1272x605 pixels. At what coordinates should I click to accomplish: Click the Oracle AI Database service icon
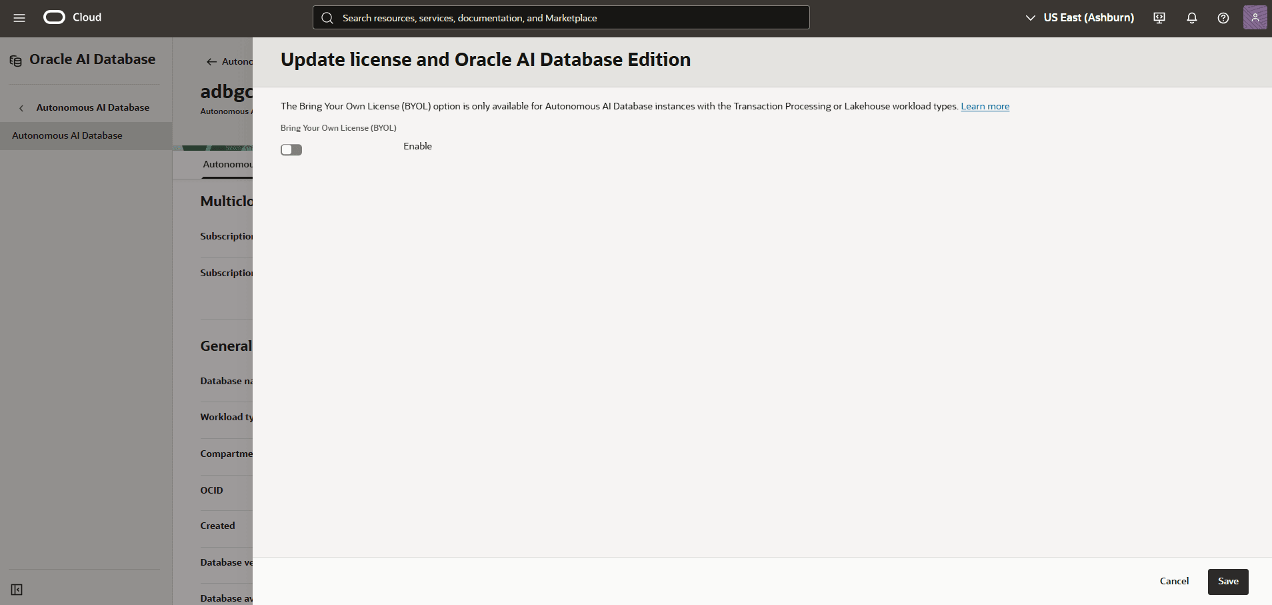click(14, 60)
